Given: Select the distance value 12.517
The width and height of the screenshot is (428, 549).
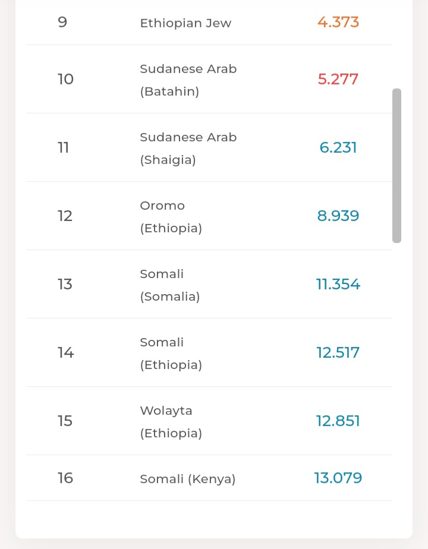Looking at the screenshot, I should [x=338, y=352].
